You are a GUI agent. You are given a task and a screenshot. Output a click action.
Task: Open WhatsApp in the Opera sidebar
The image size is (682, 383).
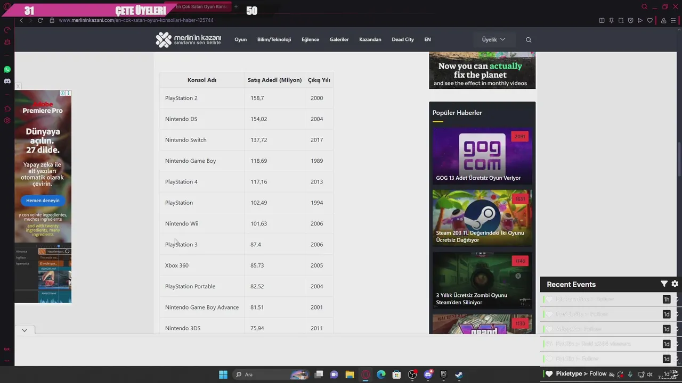(7, 69)
